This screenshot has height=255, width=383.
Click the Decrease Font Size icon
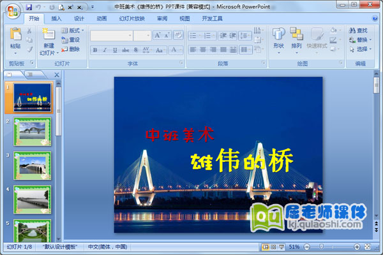coord(167,36)
